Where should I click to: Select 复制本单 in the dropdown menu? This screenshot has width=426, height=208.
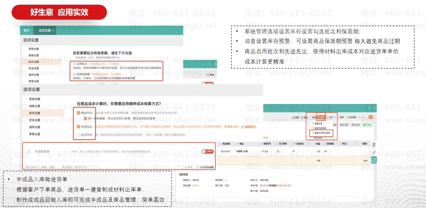[x=319, y=122]
